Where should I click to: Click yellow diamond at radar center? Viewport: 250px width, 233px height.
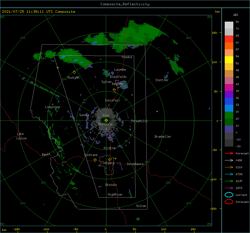point(106,121)
